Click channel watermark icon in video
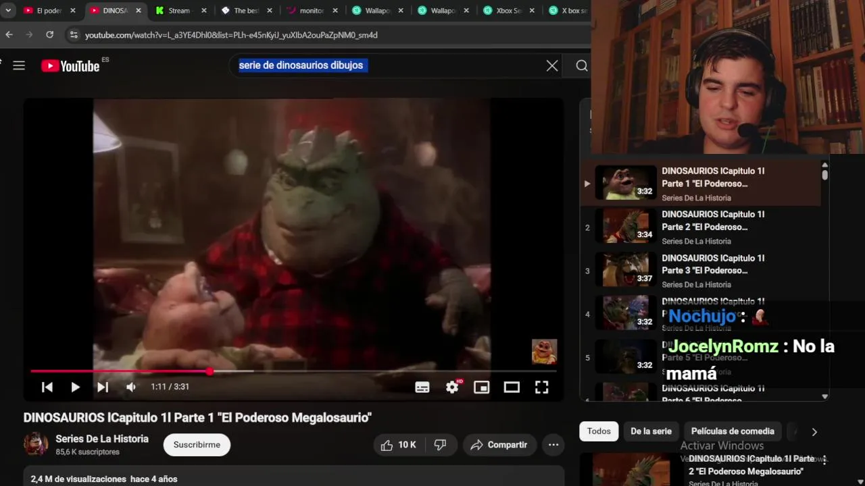 (544, 352)
